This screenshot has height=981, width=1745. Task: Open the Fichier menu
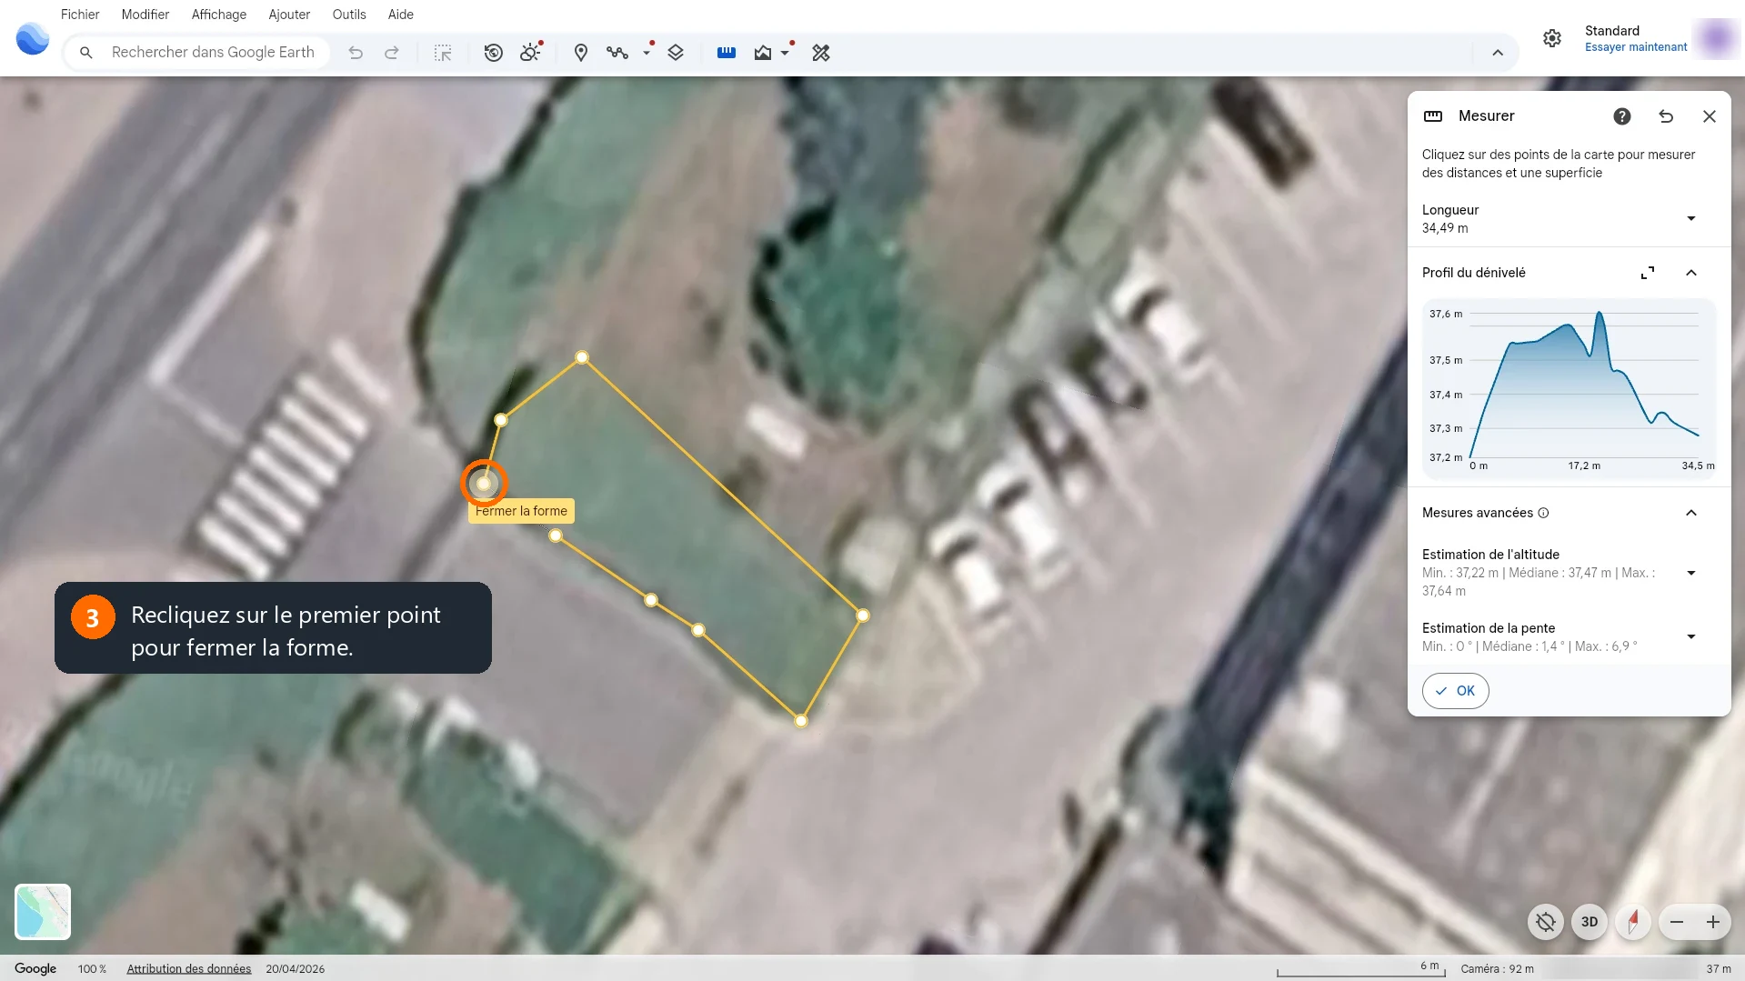tap(80, 15)
